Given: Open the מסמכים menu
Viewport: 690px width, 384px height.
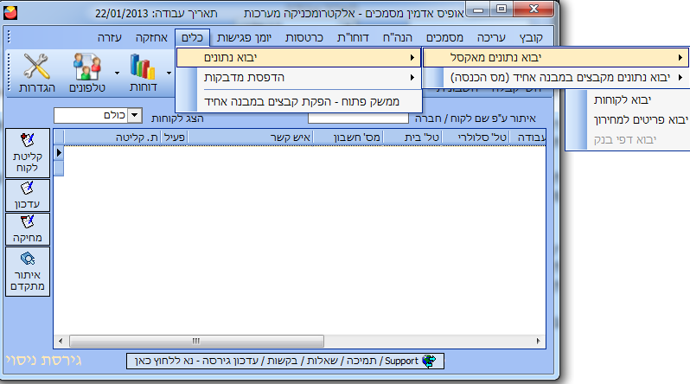Looking at the screenshot, I should 444,38.
